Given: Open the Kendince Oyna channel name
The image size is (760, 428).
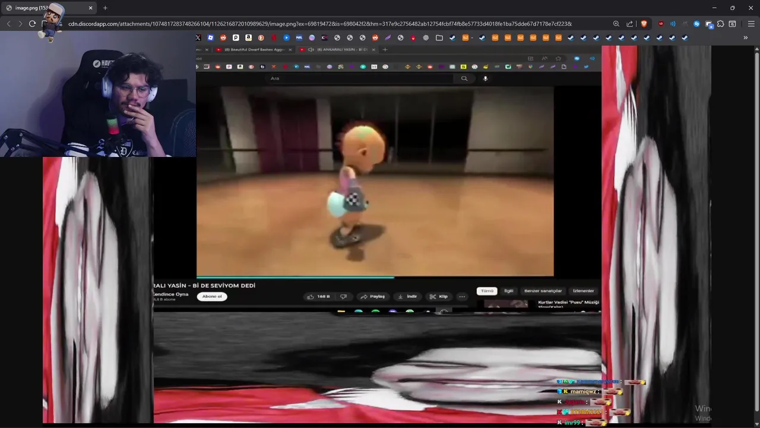Looking at the screenshot, I should [170, 294].
